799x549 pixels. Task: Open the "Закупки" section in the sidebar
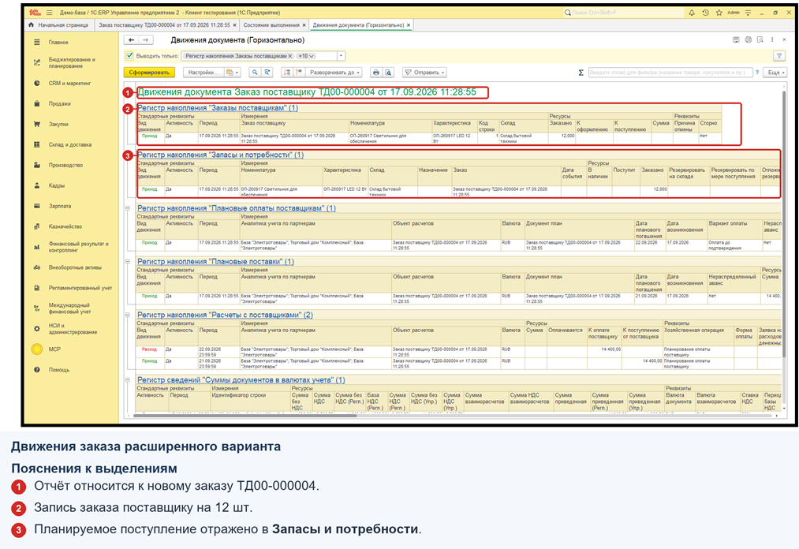click(58, 124)
